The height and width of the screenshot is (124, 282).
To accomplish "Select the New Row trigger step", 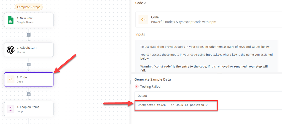I will [33, 20].
